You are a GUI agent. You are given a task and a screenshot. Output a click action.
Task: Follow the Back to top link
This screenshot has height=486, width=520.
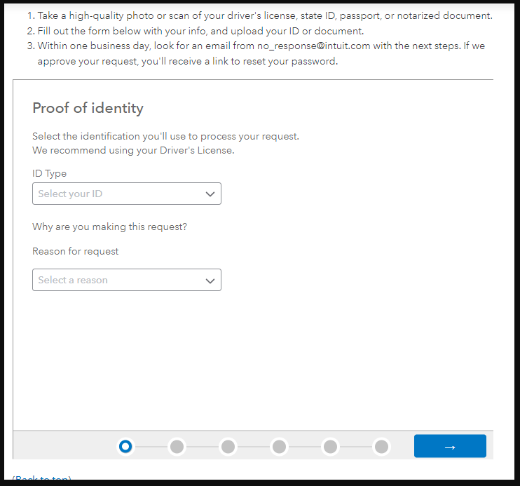[x=41, y=480]
